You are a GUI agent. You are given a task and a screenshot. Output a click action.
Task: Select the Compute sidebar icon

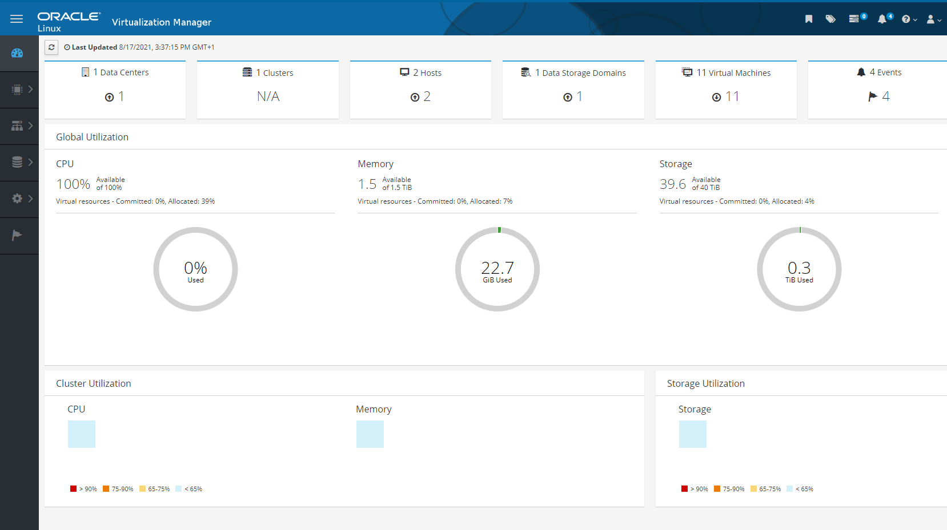18,90
